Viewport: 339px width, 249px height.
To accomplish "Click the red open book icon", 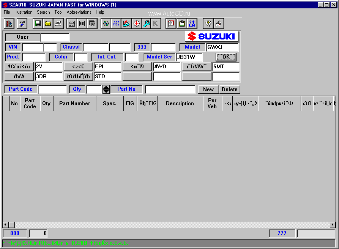I will point(171,24).
